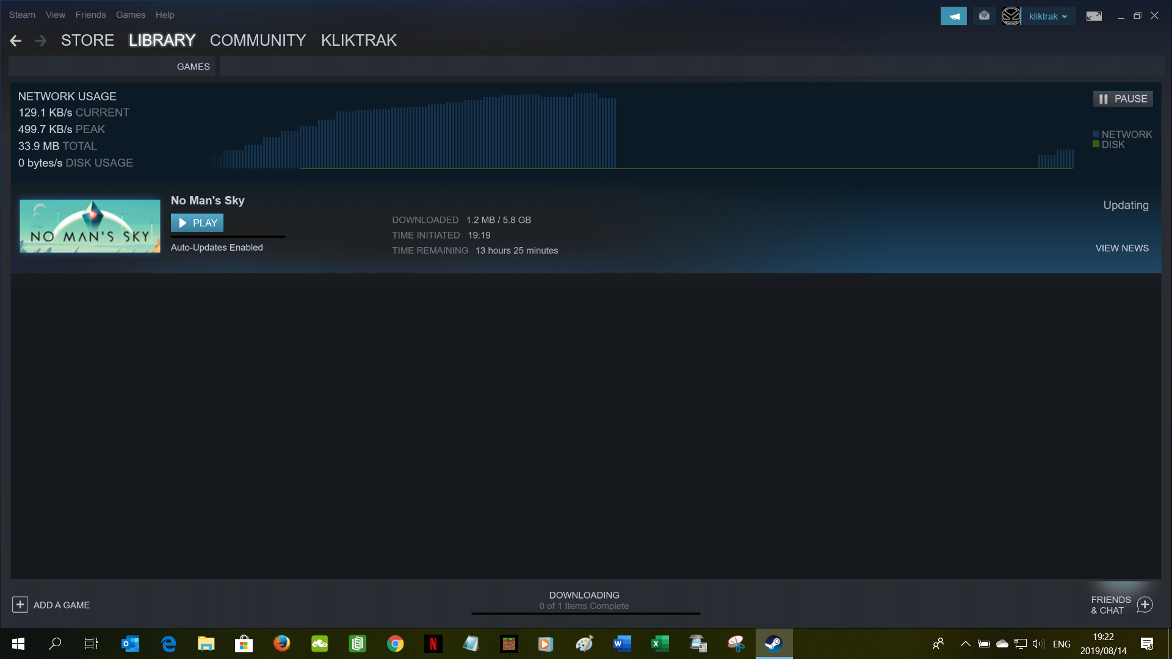This screenshot has width=1172, height=659.
Task: Click the bottom DOWNLOADING progress bar
Action: (585, 613)
